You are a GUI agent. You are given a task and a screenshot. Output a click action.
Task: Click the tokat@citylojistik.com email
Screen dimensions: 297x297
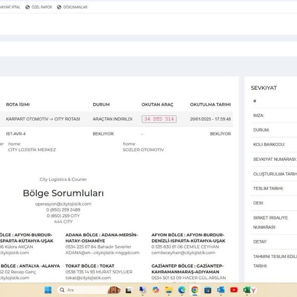(x=88, y=278)
